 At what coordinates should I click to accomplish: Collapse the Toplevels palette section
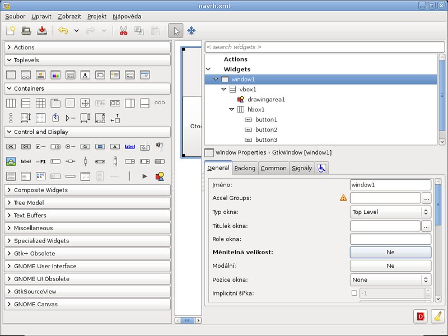(87, 60)
